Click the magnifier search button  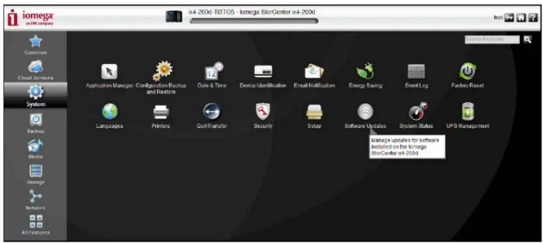coord(527,40)
